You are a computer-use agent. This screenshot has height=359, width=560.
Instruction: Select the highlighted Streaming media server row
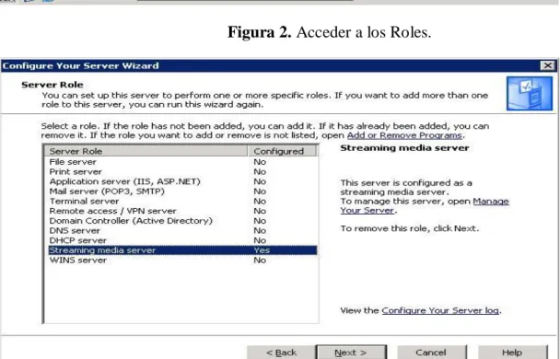point(182,250)
